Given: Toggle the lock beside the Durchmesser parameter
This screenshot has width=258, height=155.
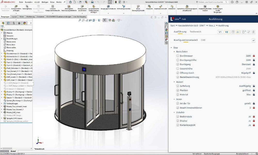Looking at the screenshot, I should click(x=254, y=56).
